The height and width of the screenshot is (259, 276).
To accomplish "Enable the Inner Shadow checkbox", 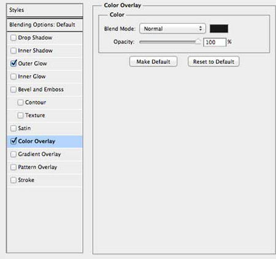I will point(13,50).
